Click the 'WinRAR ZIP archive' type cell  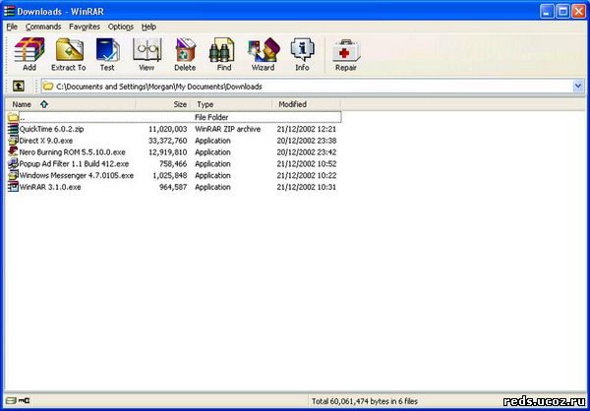tap(228, 129)
